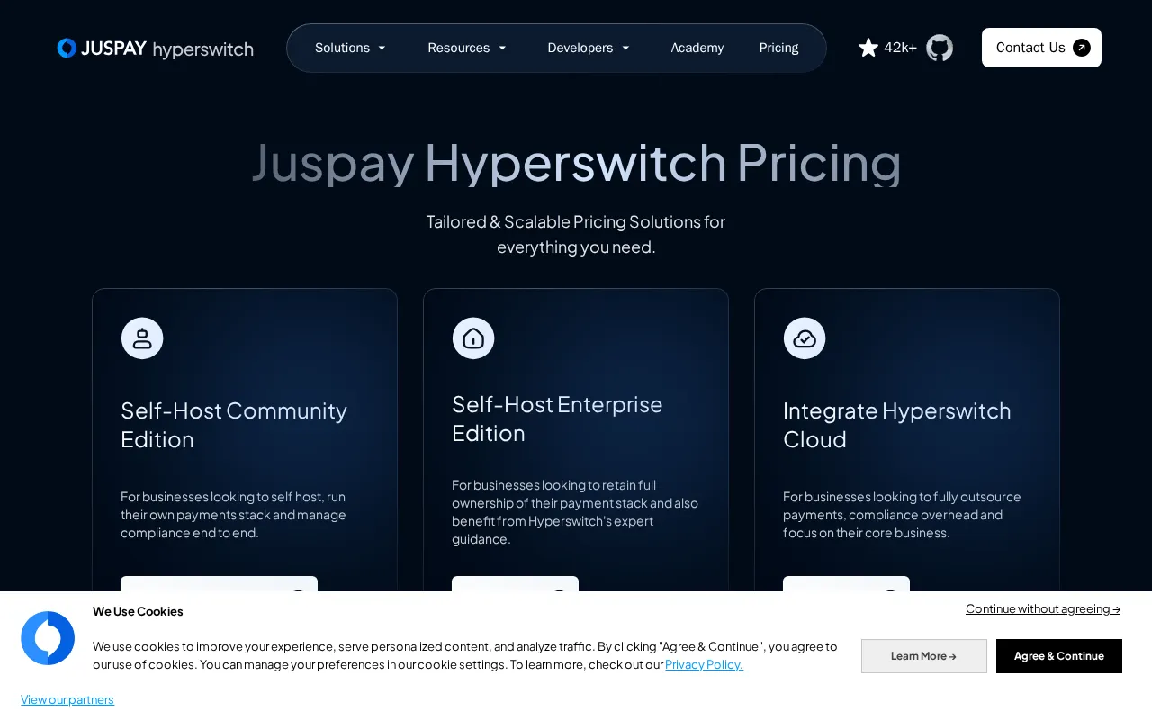Expand the Developers dropdown menu
Viewport: 1152px width, 720px height.
[589, 48]
